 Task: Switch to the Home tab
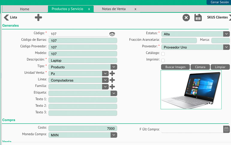pos(25,9)
